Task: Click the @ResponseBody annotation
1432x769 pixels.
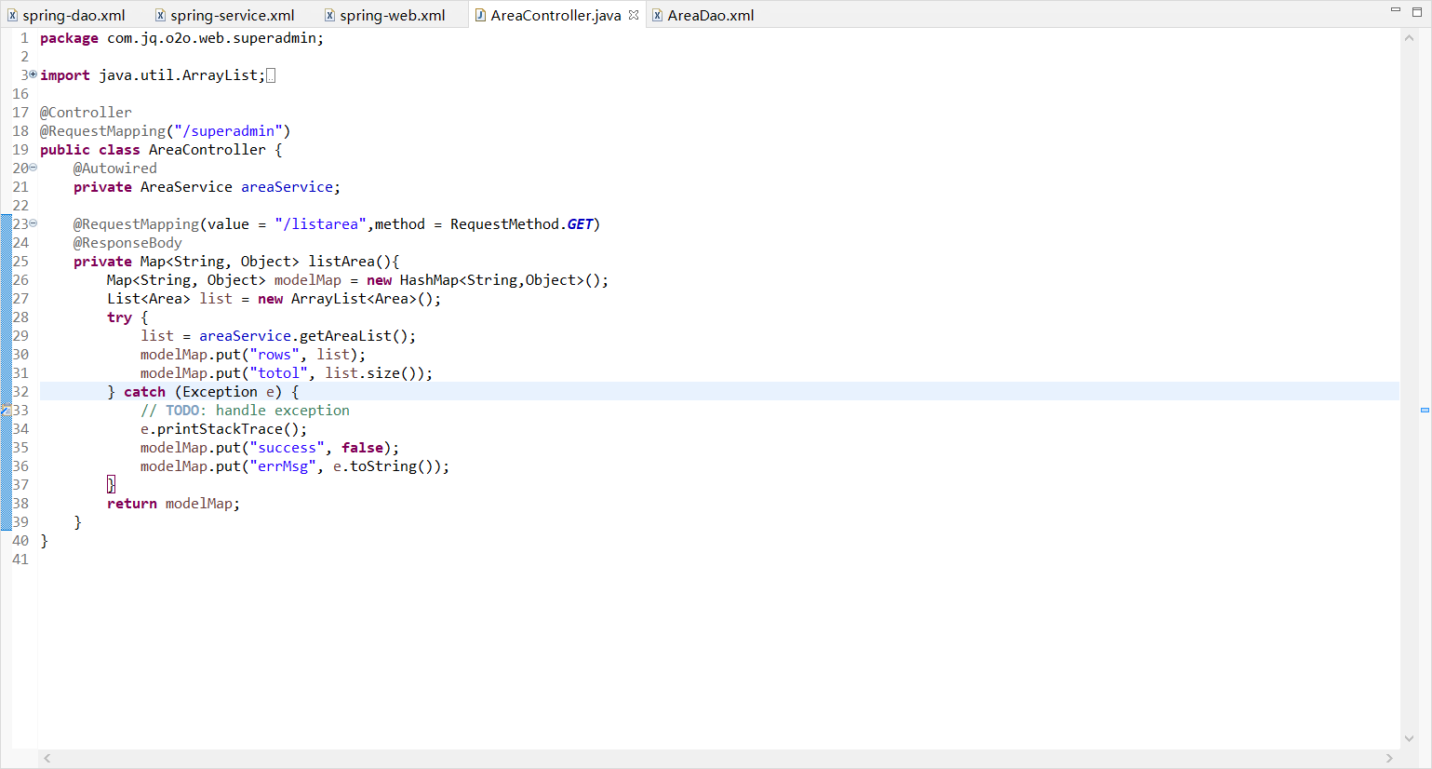Action: click(127, 243)
